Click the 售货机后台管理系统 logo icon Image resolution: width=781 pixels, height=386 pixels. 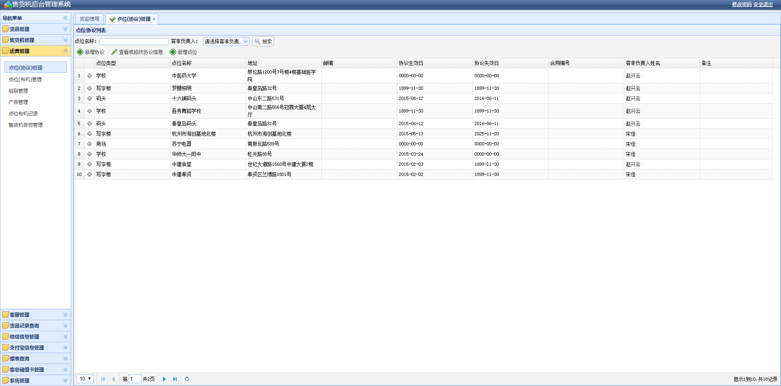(x=8, y=5)
